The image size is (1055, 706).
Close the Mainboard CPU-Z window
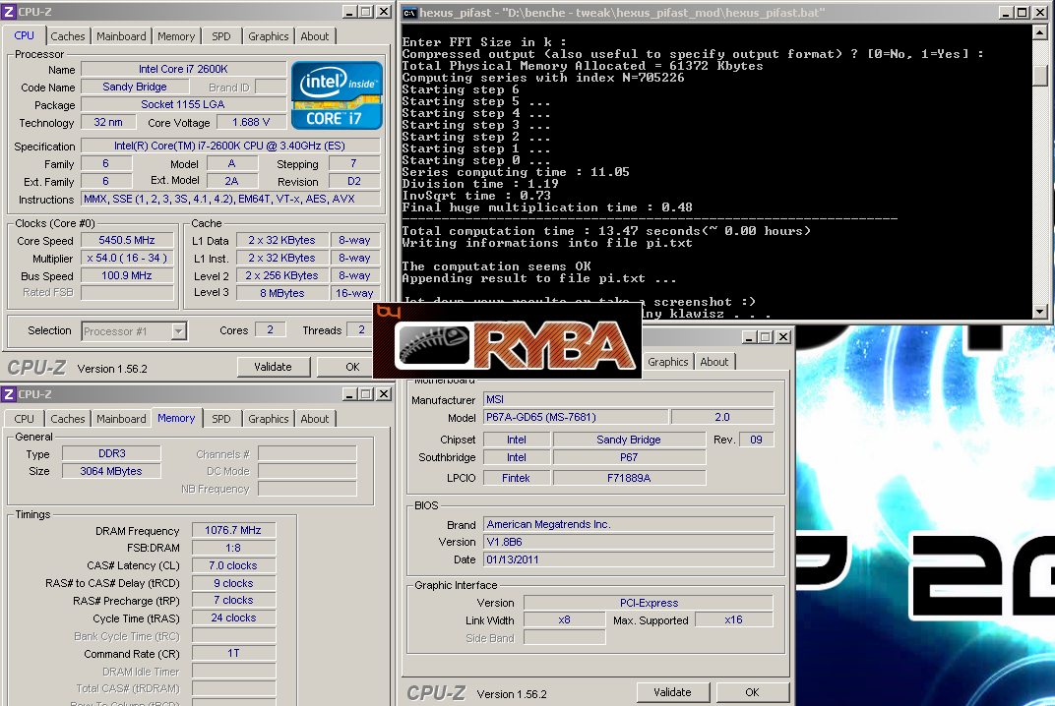[x=783, y=337]
